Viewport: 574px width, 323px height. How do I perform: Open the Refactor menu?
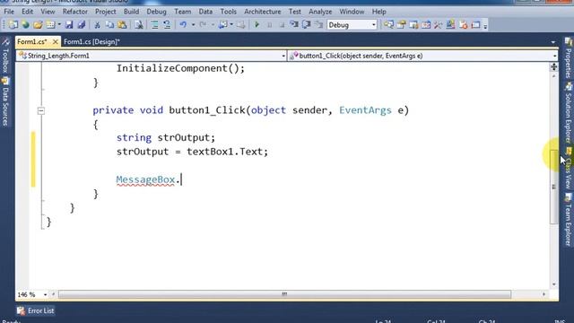pyautogui.click(x=75, y=12)
